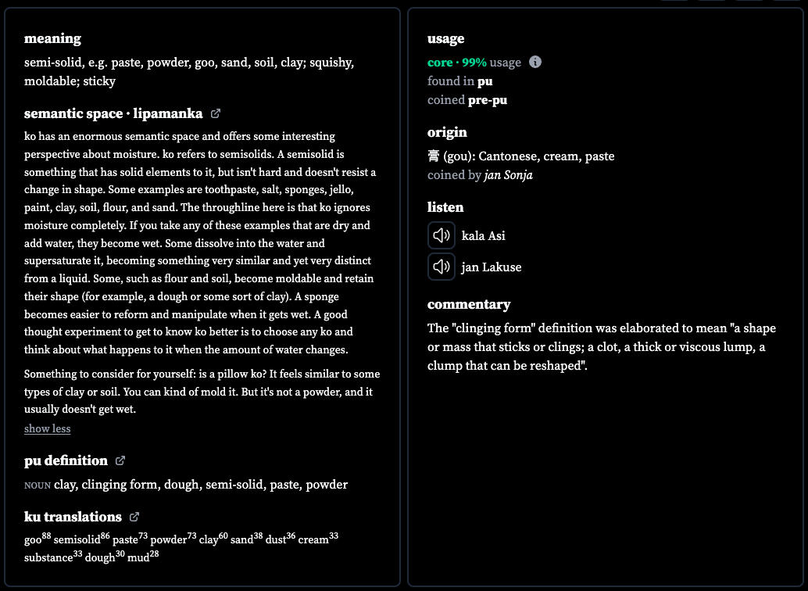Collapse the text with show less
The image size is (808, 591).
coord(48,428)
